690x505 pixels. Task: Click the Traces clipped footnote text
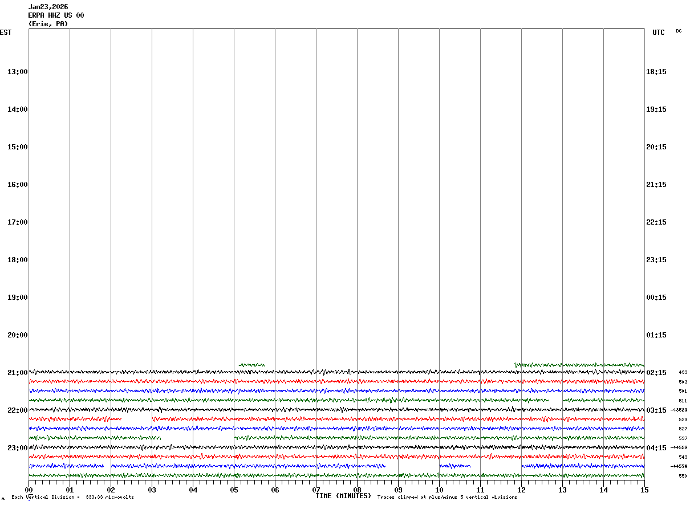pyautogui.click(x=447, y=498)
